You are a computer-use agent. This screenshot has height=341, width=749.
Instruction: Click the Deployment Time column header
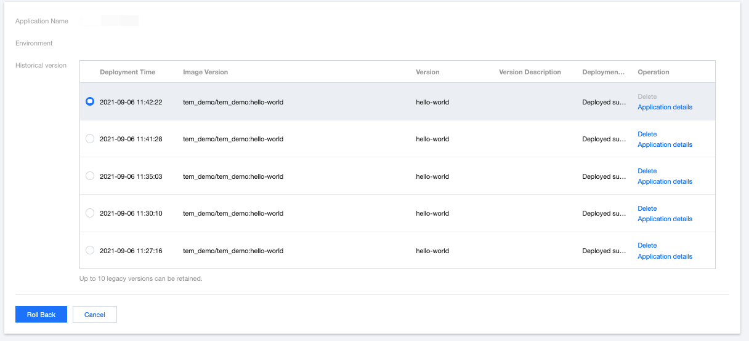128,72
